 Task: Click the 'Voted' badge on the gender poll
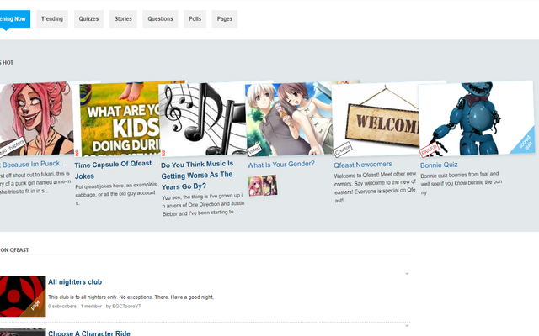tap(254, 150)
